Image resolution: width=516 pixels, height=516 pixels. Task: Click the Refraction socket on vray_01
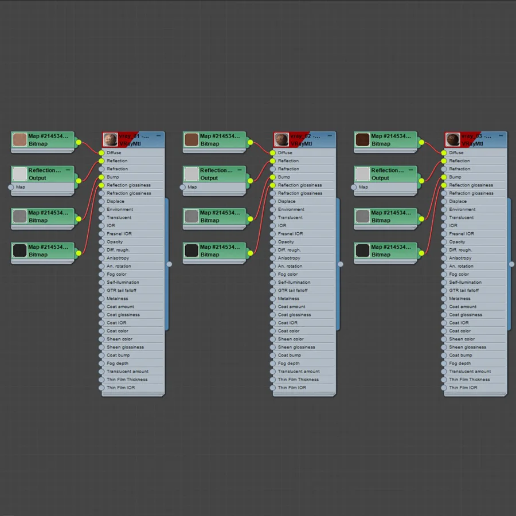tap(101, 169)
